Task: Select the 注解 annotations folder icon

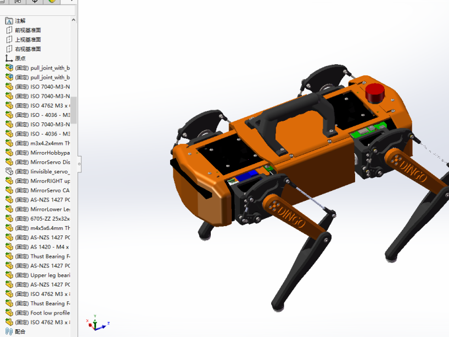Action: tap(9, 21)
